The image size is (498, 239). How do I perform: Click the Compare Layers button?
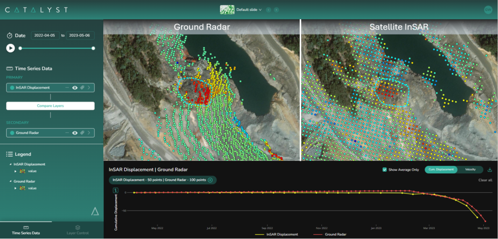pyautogui.click(x=50, y=106)
